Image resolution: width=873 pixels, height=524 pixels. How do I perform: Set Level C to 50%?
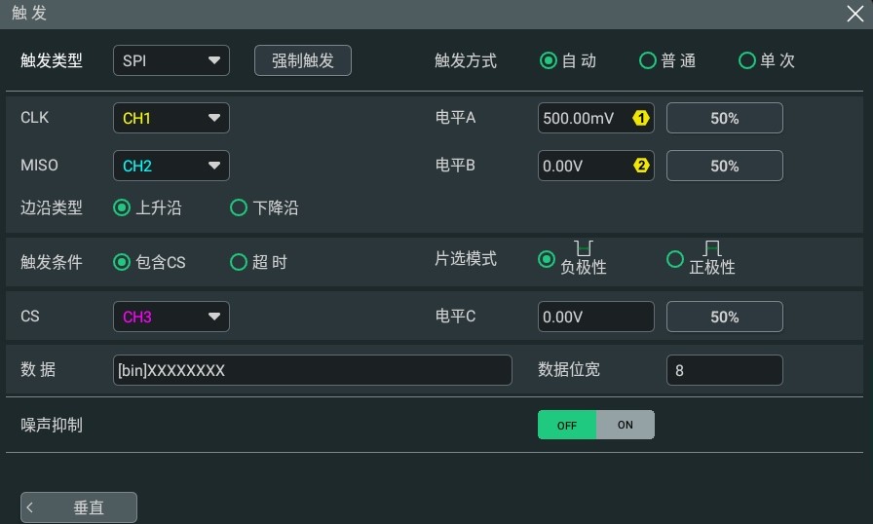coord(724,317)
